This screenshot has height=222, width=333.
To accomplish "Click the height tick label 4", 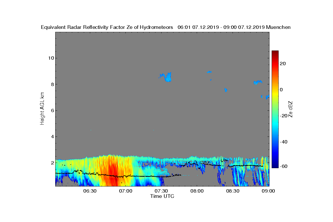I will (x=52, y=137).
